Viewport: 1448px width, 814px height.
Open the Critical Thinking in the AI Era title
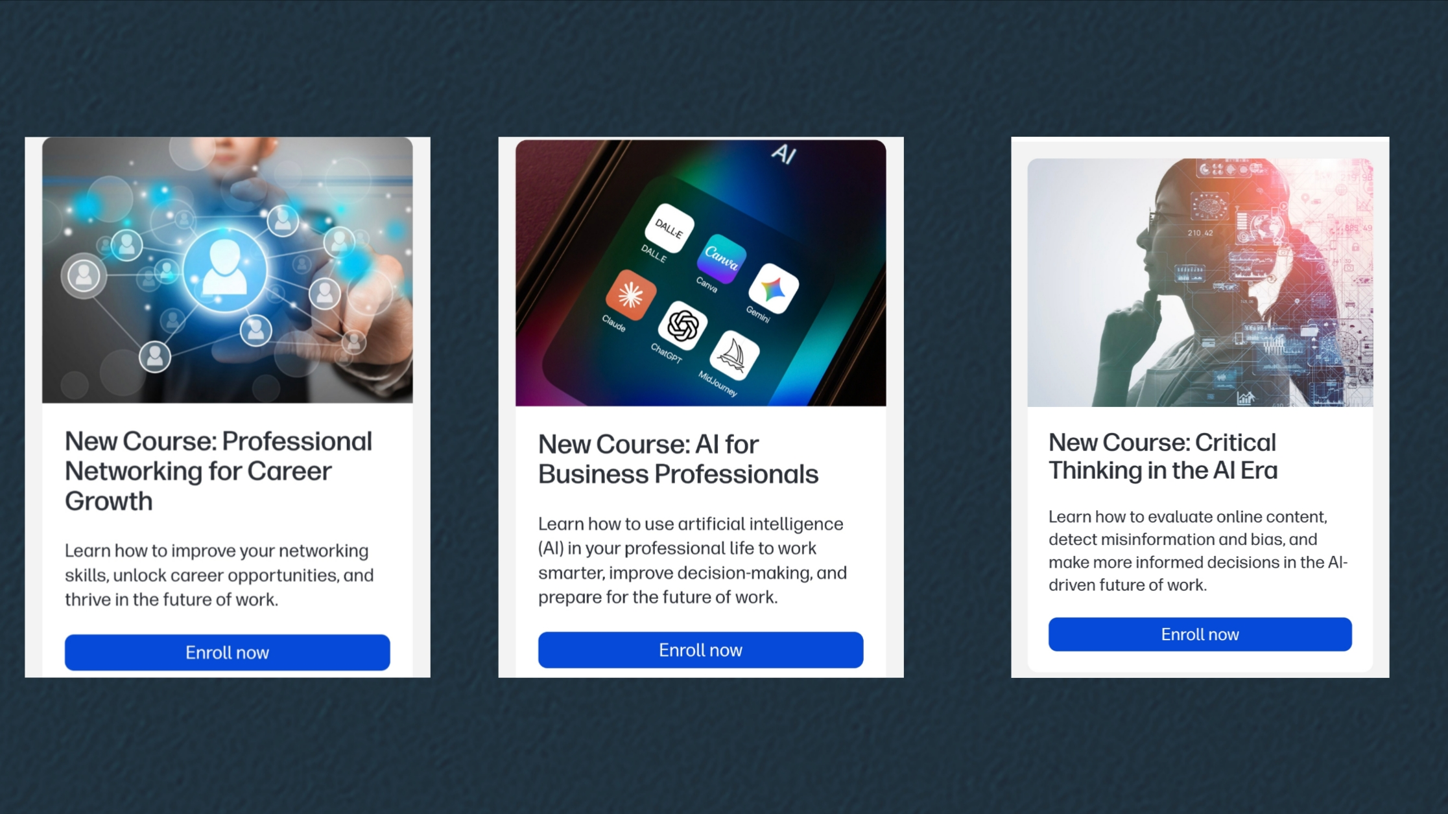[1163, 456]
